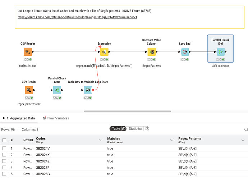Screen dimensions: 248x178
Task: Toggle the select-all checkbox in table header
Action: tap(4, 140)
